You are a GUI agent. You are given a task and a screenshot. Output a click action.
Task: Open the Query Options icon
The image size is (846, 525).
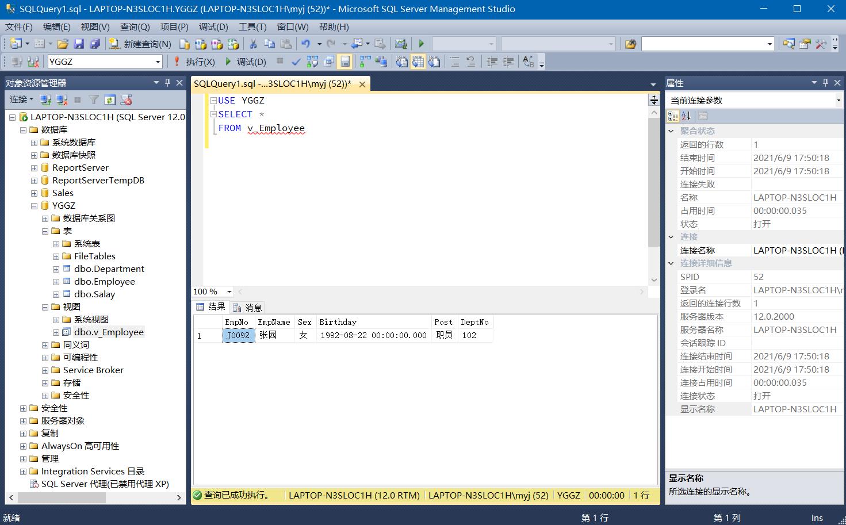coord(328,62)
